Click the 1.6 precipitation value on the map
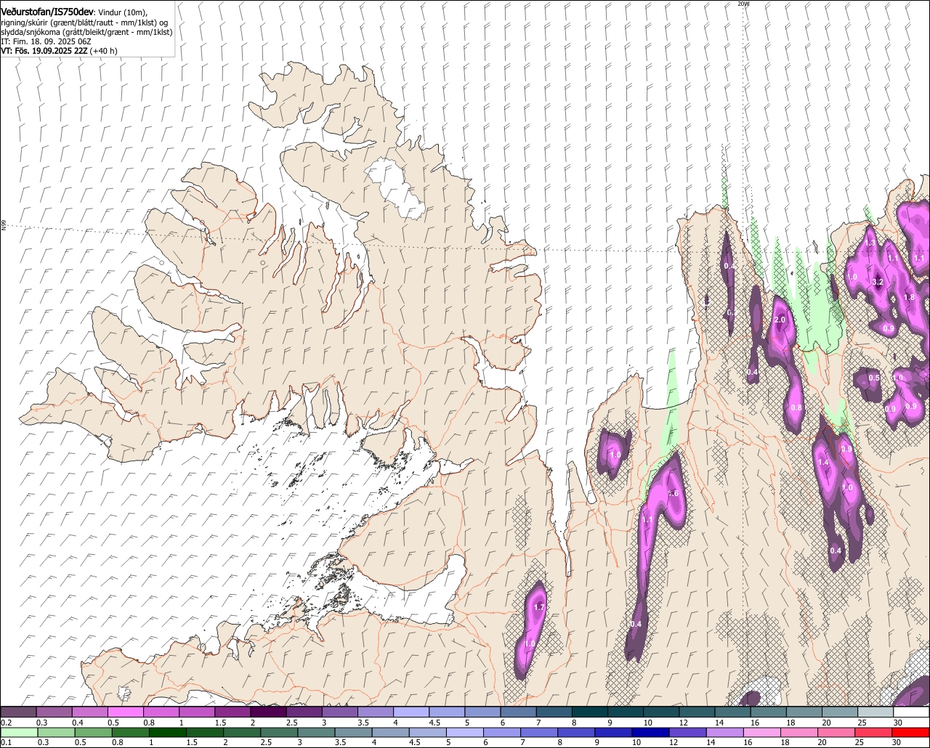Image resolution: width=930 pixels, height=748 pixels. click(x=673, y=493)
